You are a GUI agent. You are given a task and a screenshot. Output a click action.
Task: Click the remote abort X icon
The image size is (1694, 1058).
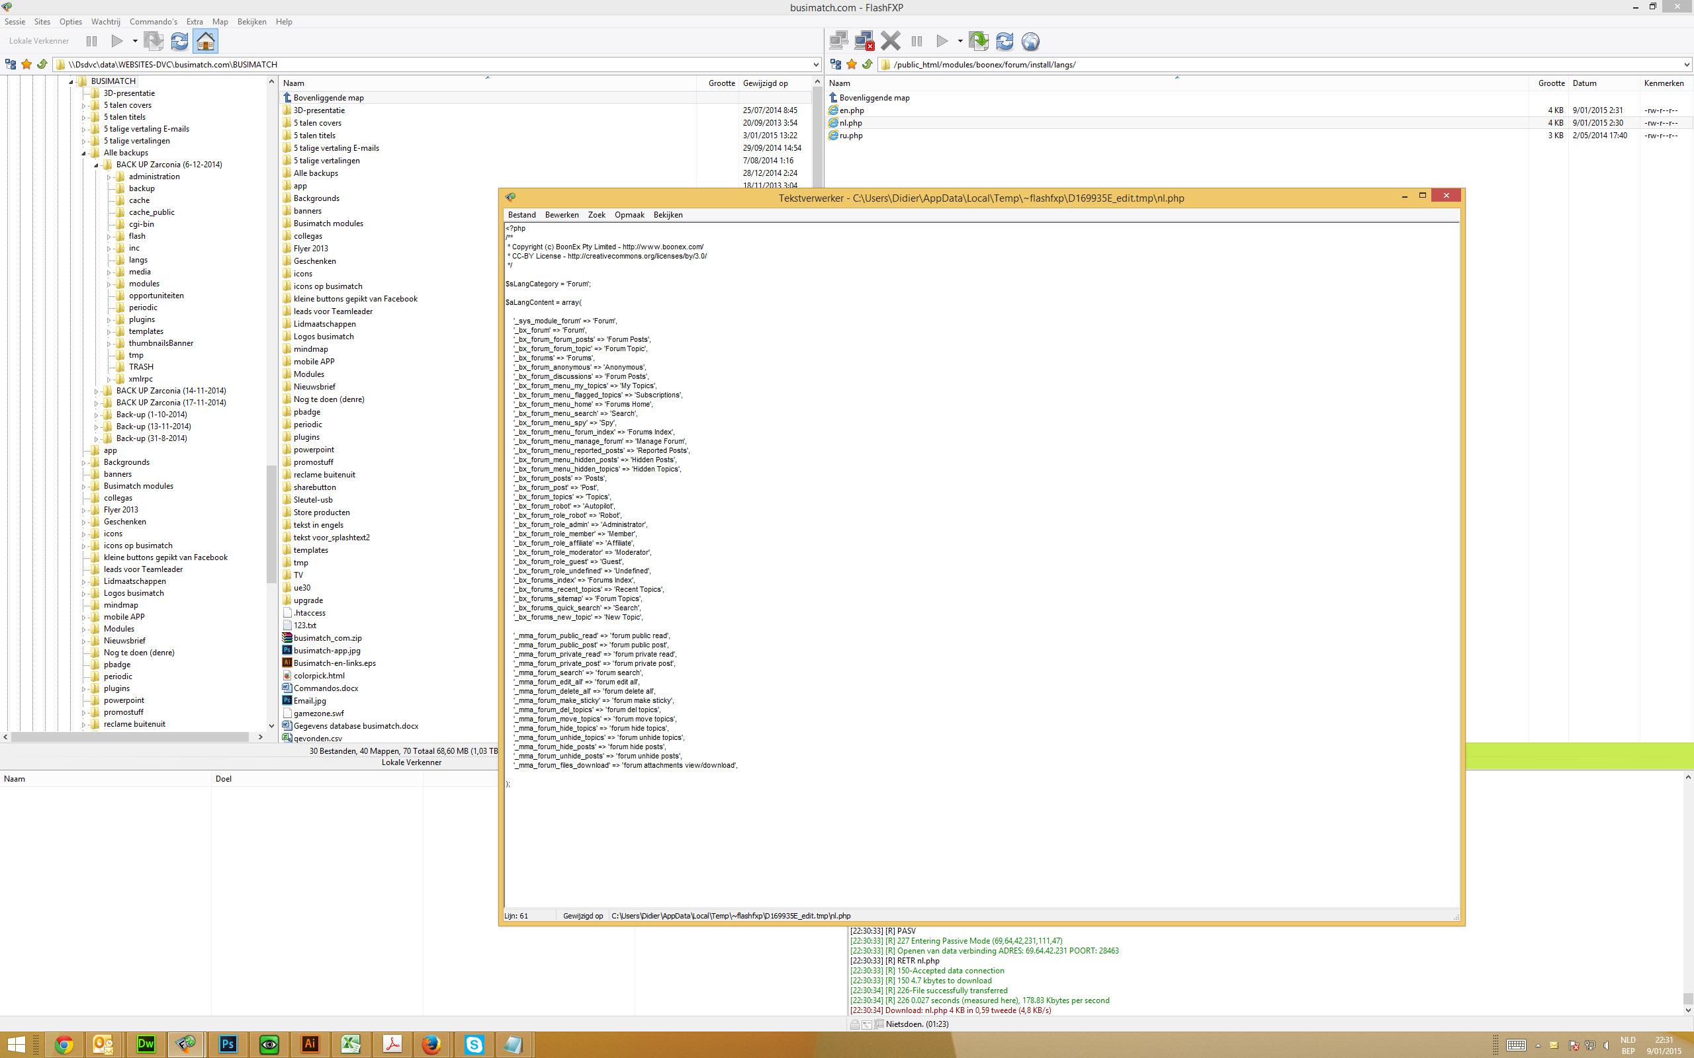click(891, 41)
